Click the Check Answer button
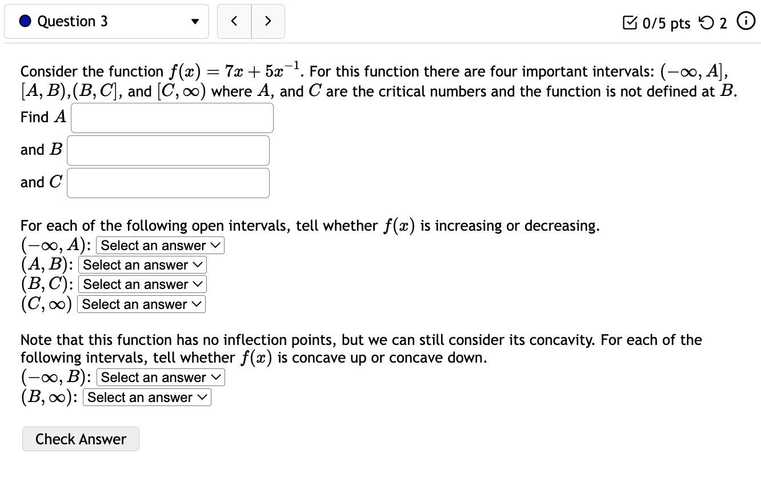The image size is (761, 482). pos(81,439)
